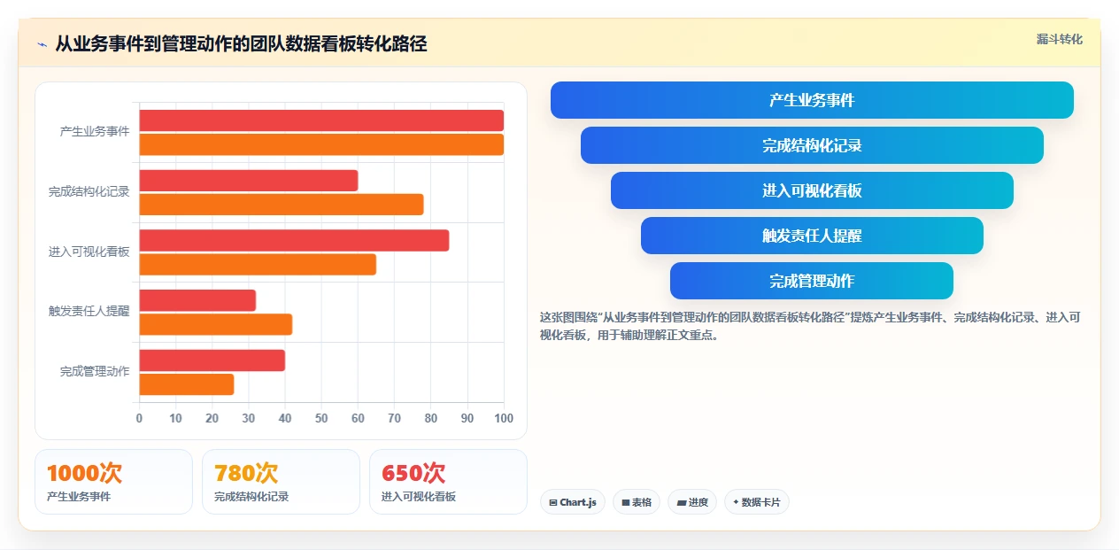
Task: Click the orange bar for 触发责任人提醒
Action: [216, 324]
